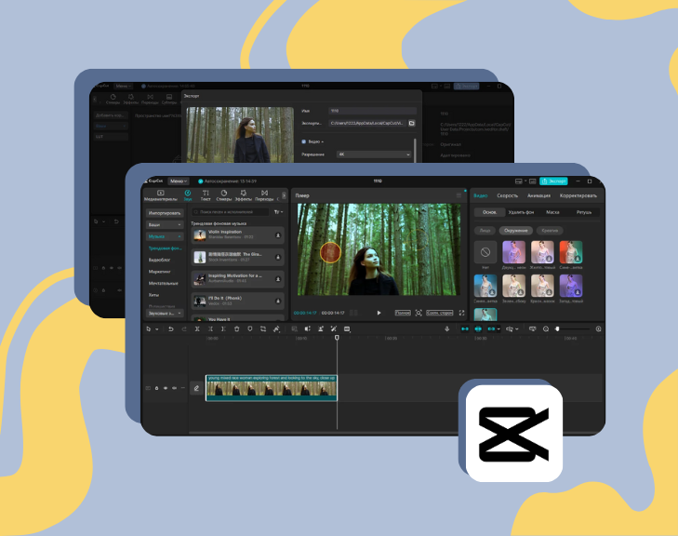This screenshot has height=536, width=678.
Task: Download the Violin Inspiration track
Action: (278, 234)
